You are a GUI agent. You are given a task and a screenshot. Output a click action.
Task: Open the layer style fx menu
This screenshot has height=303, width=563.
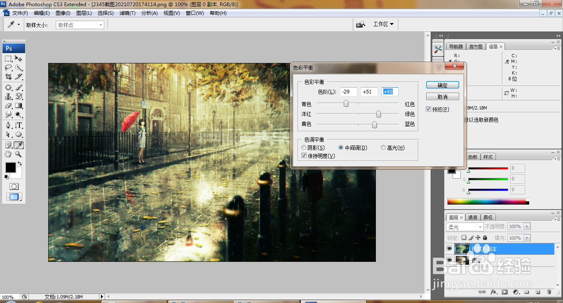[493, 292]
